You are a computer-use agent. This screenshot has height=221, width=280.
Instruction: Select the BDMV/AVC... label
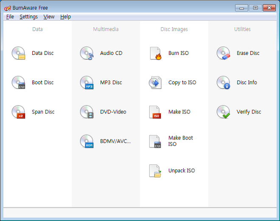pos(115,141)
